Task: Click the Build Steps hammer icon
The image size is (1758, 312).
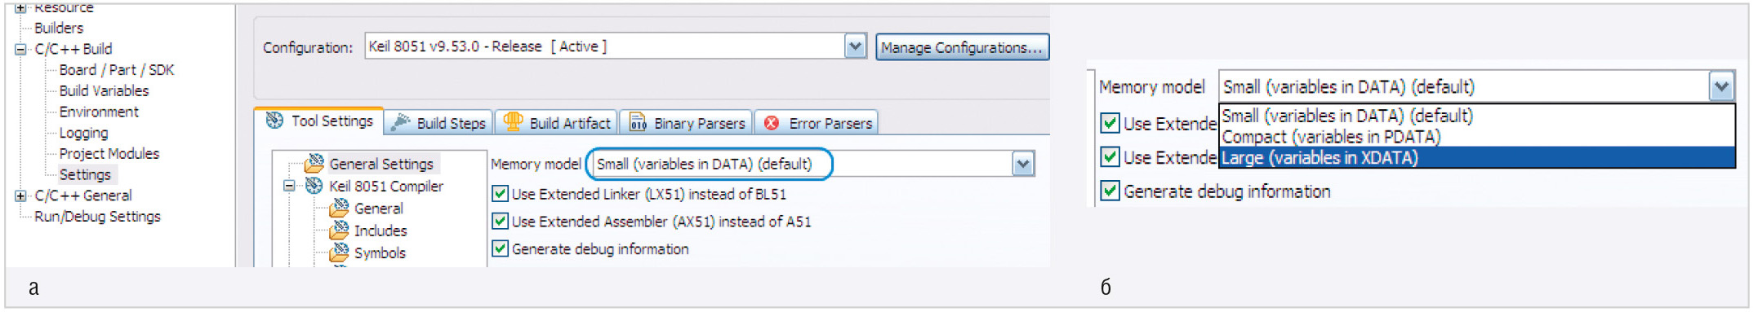Action: (x=400, y=123)
